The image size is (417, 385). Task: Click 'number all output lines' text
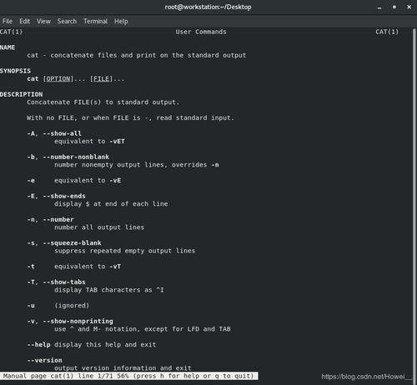click(x=99, y=227)
